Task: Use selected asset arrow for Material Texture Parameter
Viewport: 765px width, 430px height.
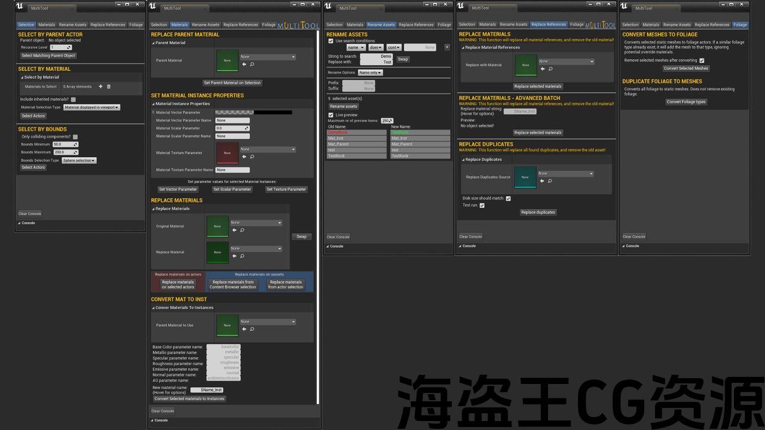Action: (x=244, y=156)
